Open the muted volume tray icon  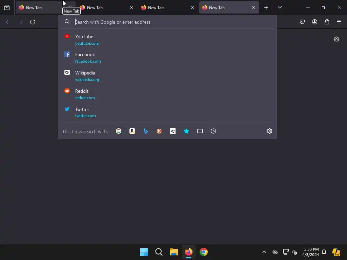coord(294,252)
